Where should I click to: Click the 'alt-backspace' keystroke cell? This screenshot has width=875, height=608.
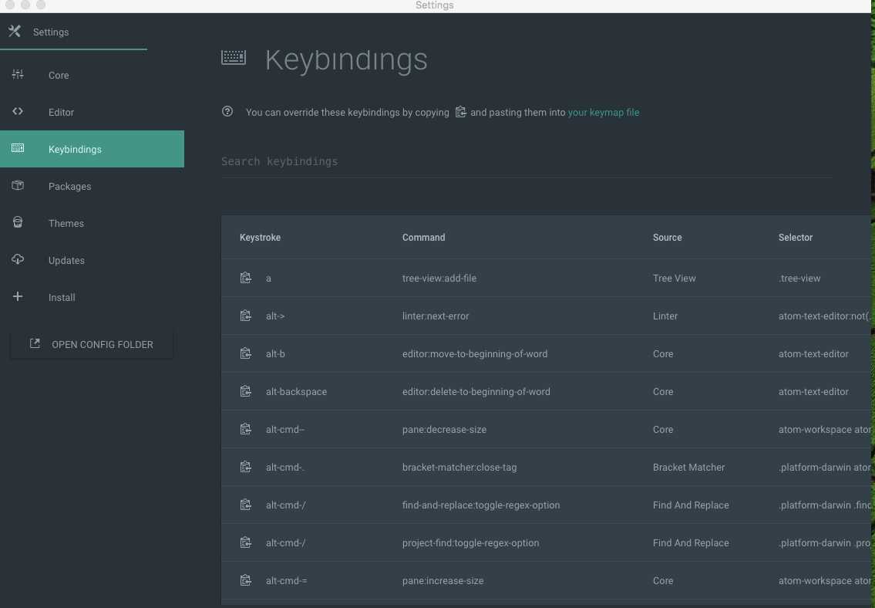[x=296, y=391]
